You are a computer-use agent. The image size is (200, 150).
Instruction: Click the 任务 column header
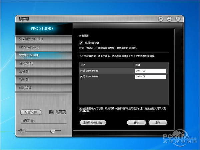[x=106, y=65]
